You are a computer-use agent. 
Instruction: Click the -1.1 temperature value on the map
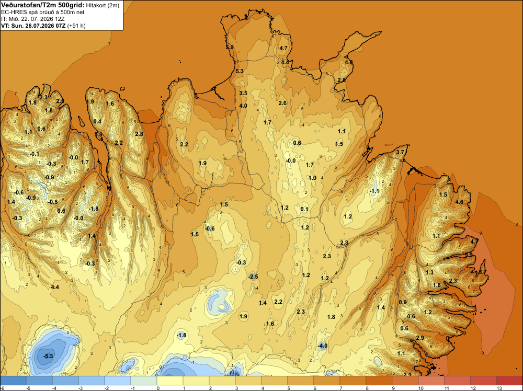click(374, 191)
